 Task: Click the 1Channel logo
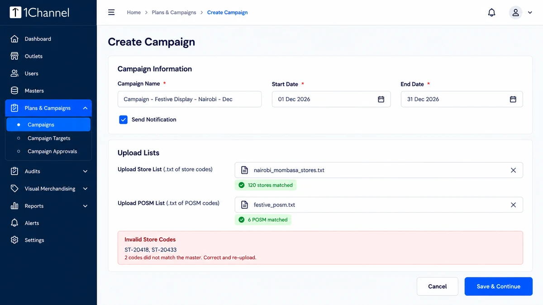coord(39,12)
